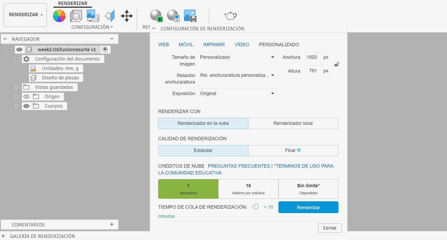447x240 pixels.
Task: Expand the Galería de renderización plus icon
Action: click(x=3, y=236)
